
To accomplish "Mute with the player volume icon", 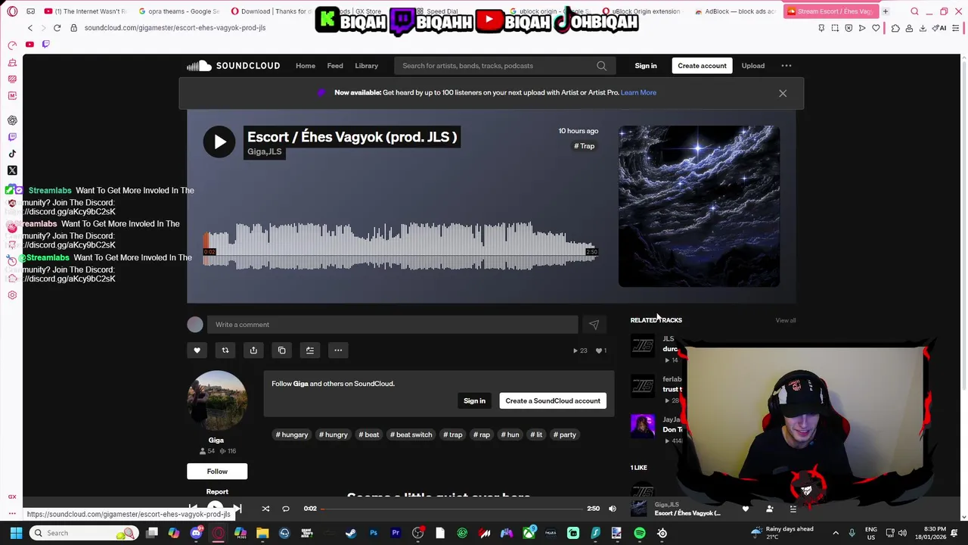I will [613, 509].
